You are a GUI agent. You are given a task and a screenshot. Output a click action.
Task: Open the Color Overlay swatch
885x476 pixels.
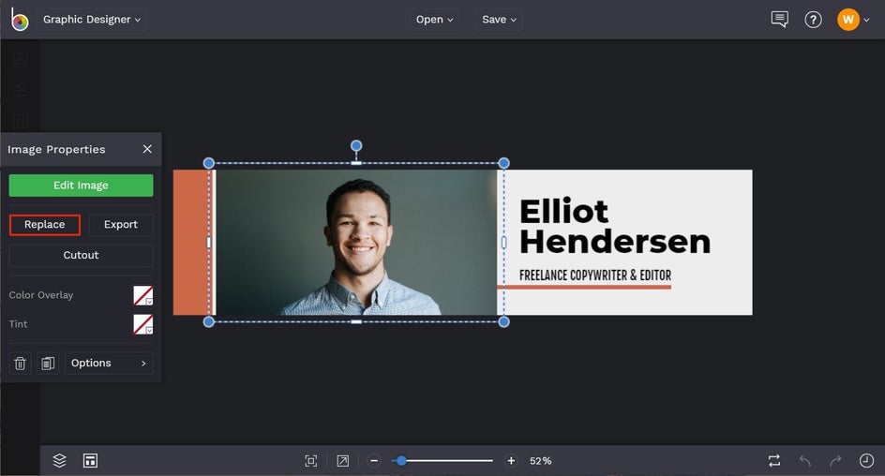(x=142, y=296)
